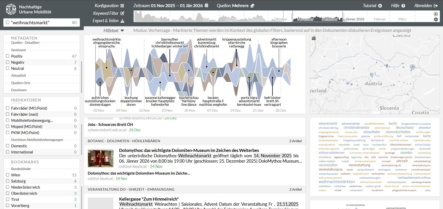
Task: Open the map filter sliders icon
Action: pyautogui.click(x=314, y=38)
